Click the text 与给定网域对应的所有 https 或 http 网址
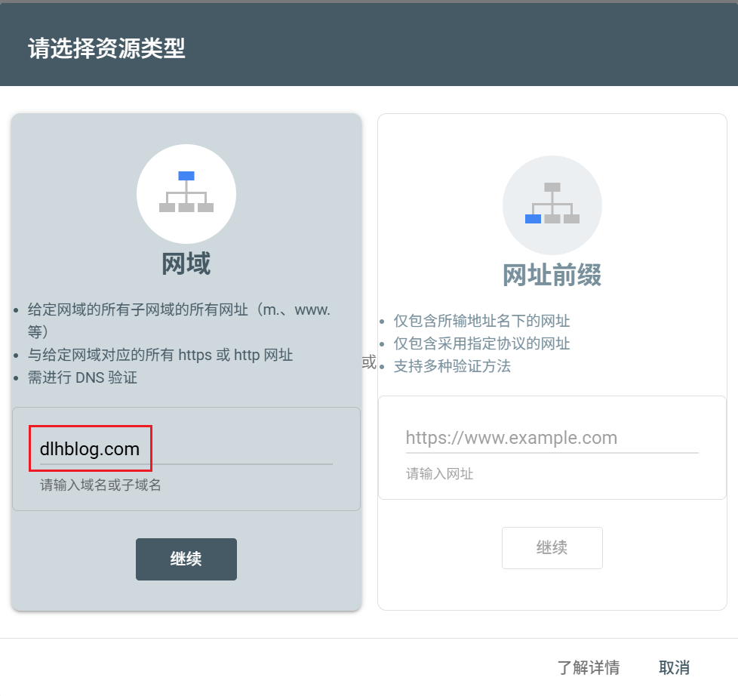Viewport: 738px width, 696px height. [x=160, y=355]
